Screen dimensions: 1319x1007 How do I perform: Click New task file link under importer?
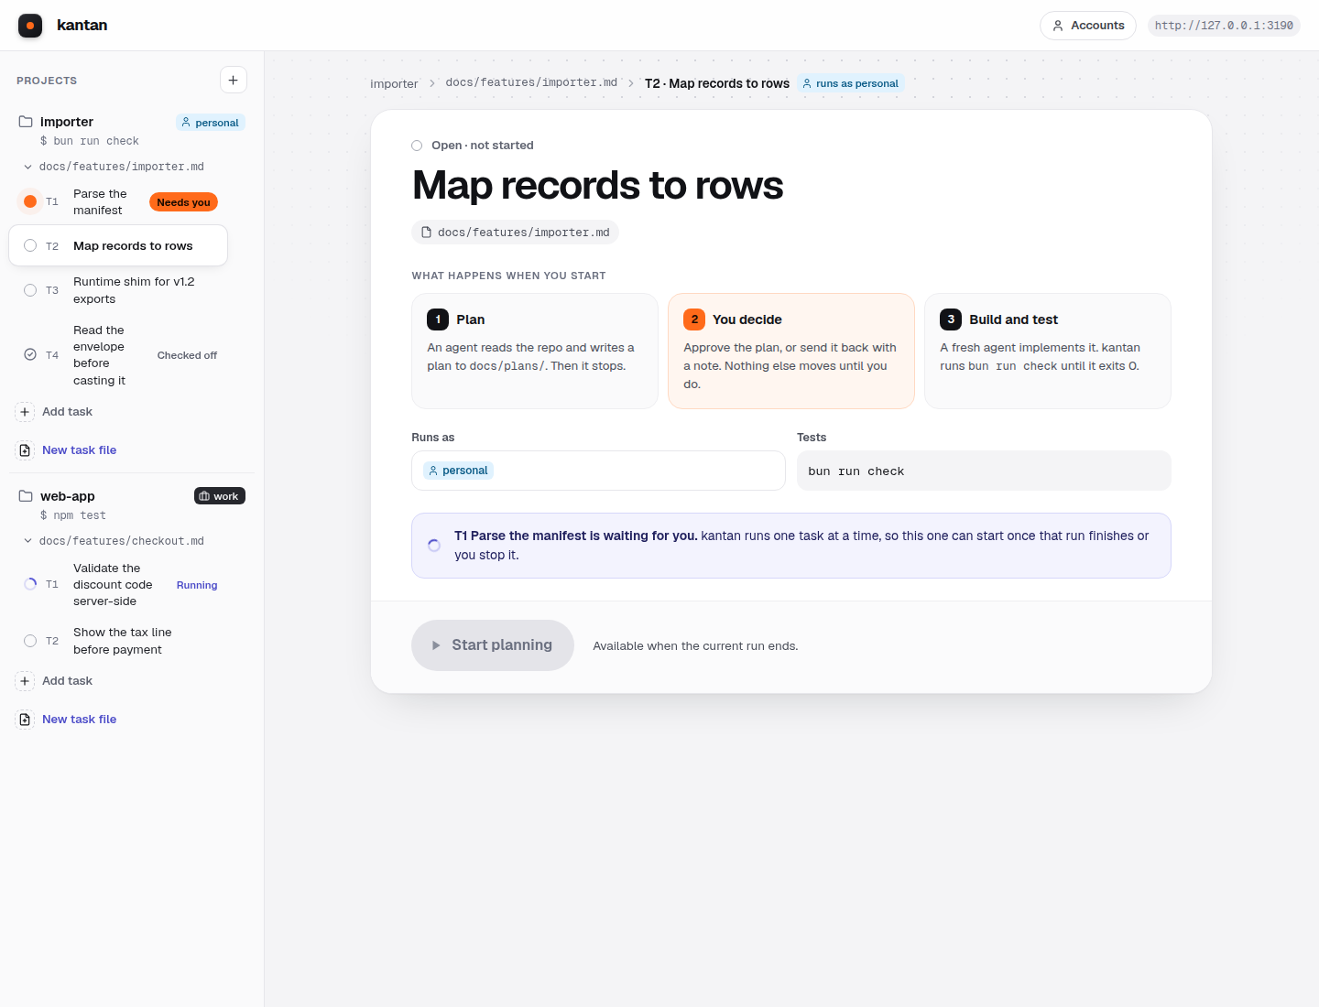click(x=79, y=450)
